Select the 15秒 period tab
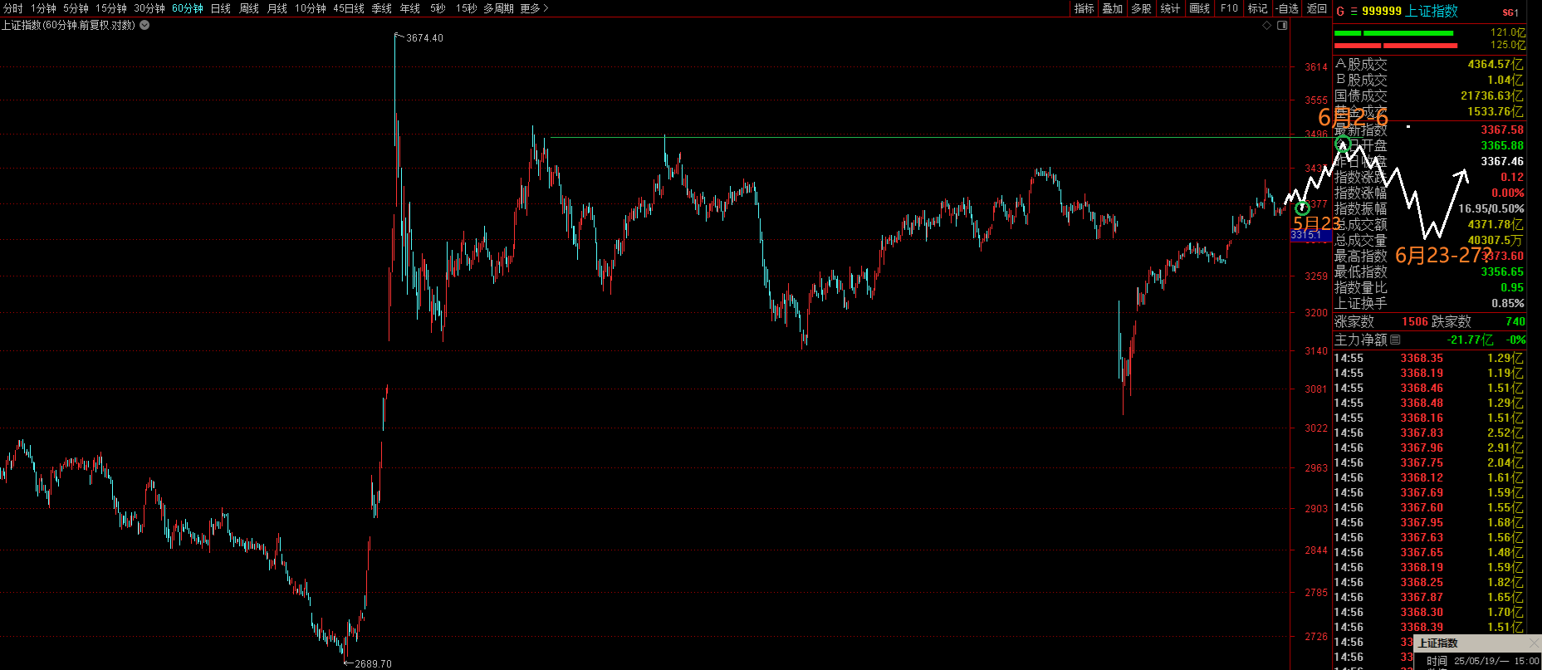The width and height of the screenshot is (1542, 670). tap(466, 8)
